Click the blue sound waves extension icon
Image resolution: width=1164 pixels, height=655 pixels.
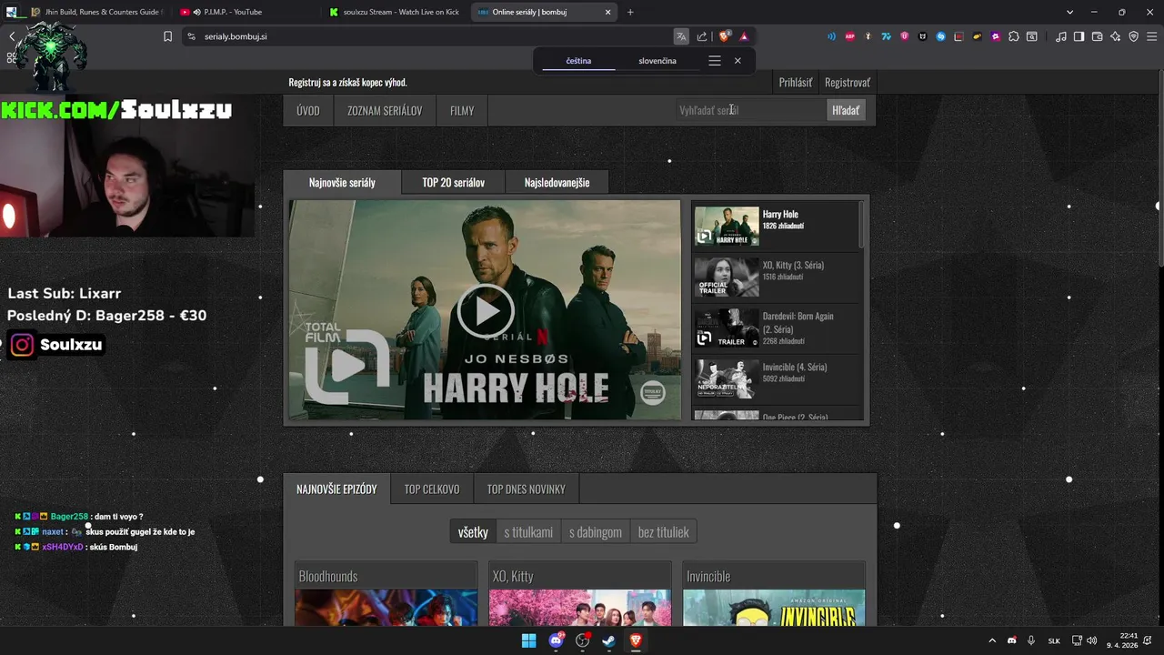831,36
